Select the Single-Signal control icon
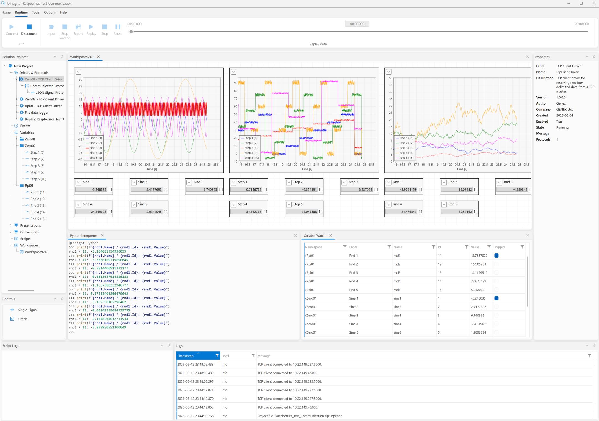 (x=12, y=310)
